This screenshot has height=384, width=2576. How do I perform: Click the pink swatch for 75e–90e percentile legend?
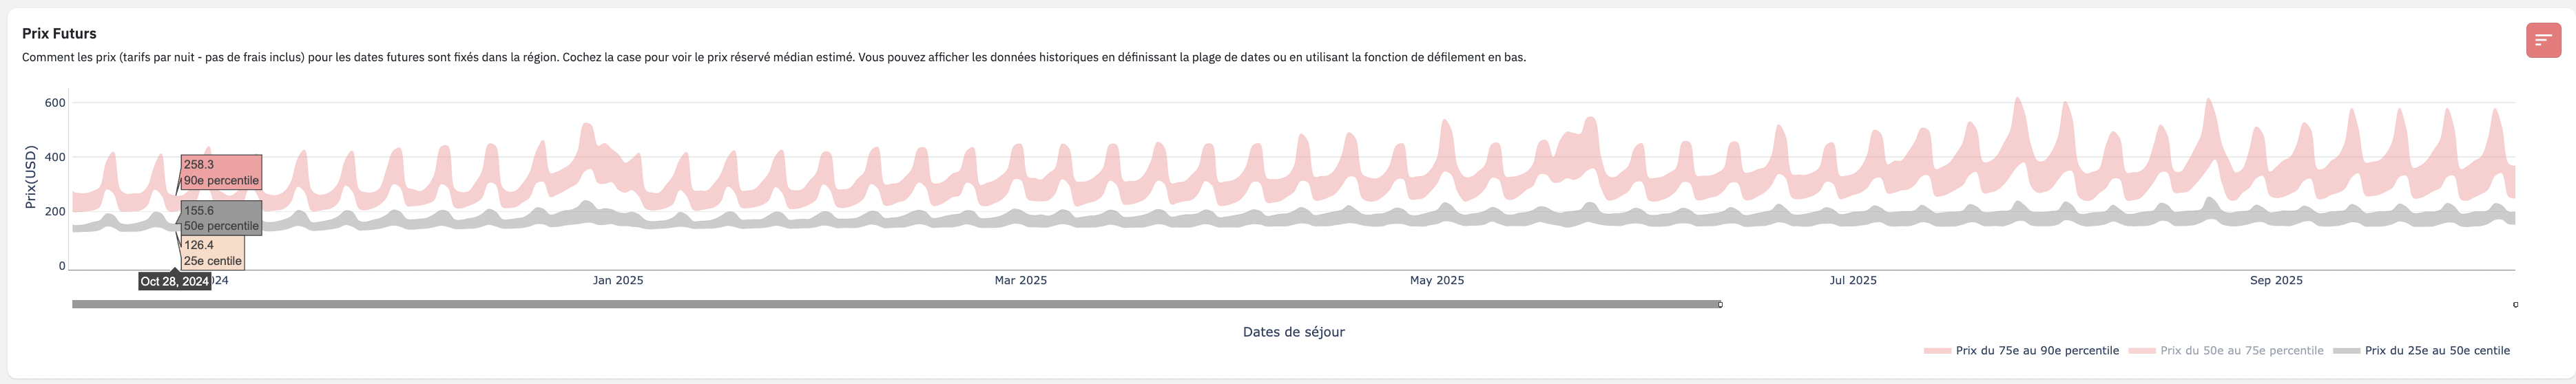[x=1937, y=351]
